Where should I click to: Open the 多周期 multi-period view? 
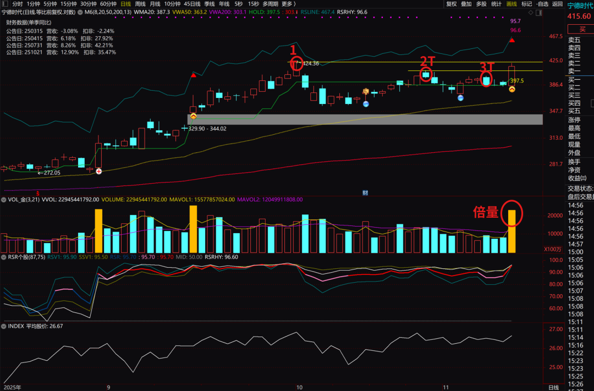click(270, 4)
